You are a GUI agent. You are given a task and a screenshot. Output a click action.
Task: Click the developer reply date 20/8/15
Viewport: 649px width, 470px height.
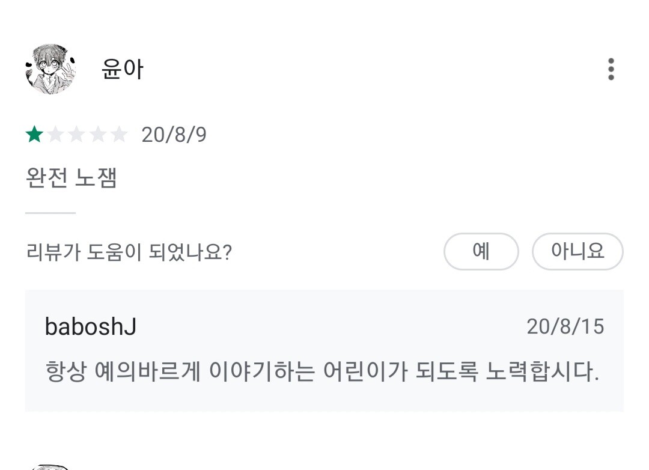565,326
